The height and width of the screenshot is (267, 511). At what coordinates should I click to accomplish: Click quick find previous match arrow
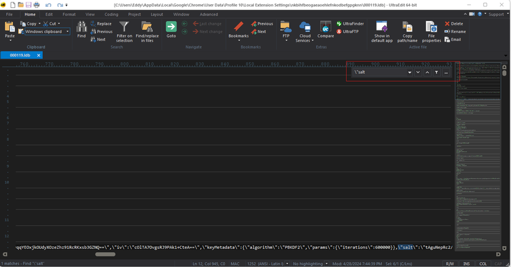[x=427, y=72]
